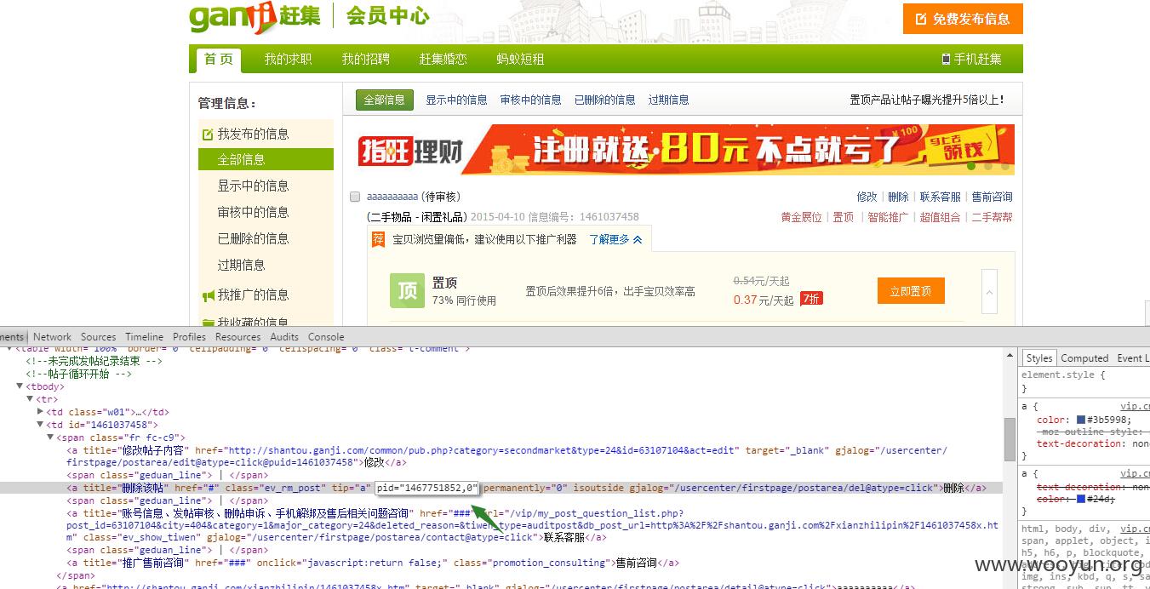Open the Network tab in DevTools
Image resolution: width=1150 pixels, height=589 pixels.
click(x=53, y=337)
